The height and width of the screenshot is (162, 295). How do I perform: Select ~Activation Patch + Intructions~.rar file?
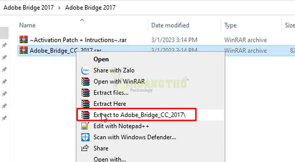78,40
